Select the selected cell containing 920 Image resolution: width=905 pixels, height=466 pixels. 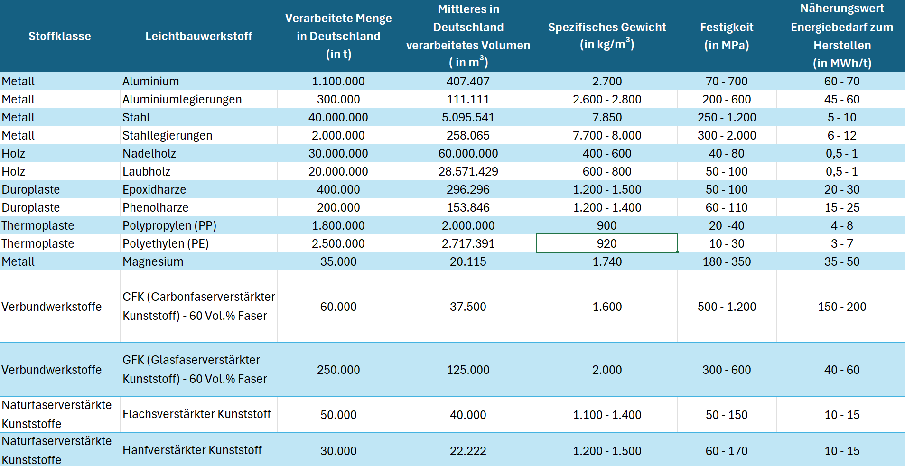606,243
